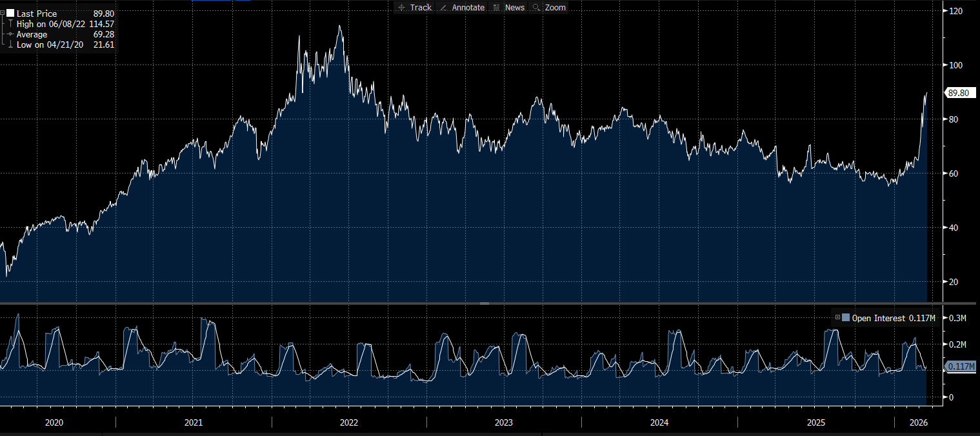Screen dimensions: 980x436
Task: Click the Low marker icon in legend
Action: [10, 45]
